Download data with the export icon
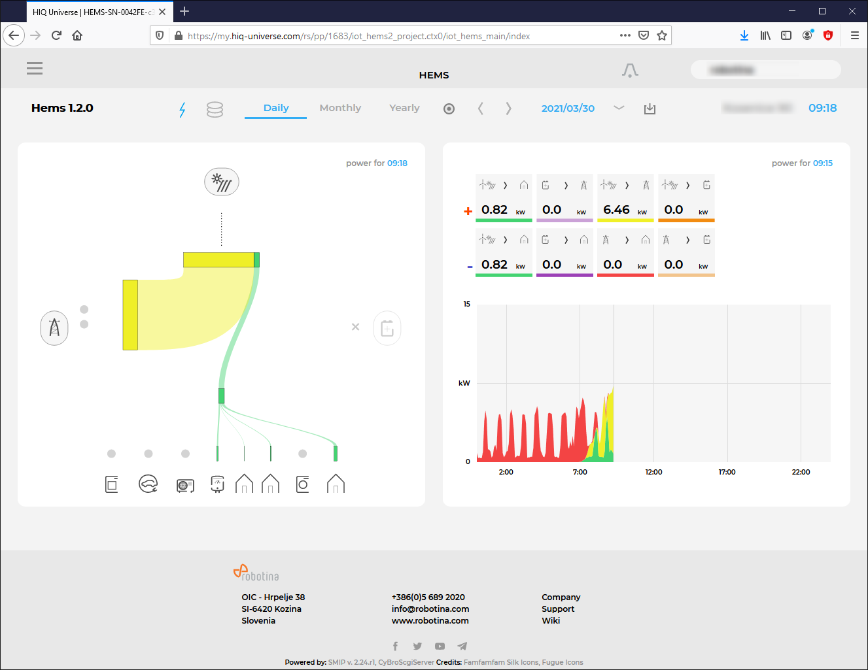Image resolution: width=868 pixels, height=670 pixels. click(650, 109)
